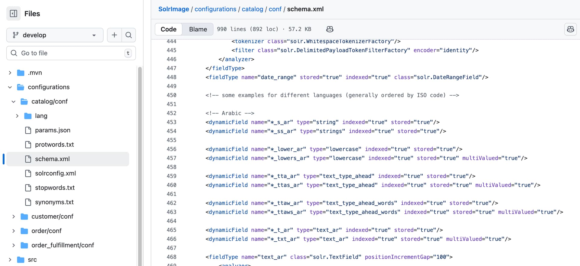580x266 pixels.
Task: Expand the lang folder chevron
Action: pyautogui.click(x=17, y=116)
